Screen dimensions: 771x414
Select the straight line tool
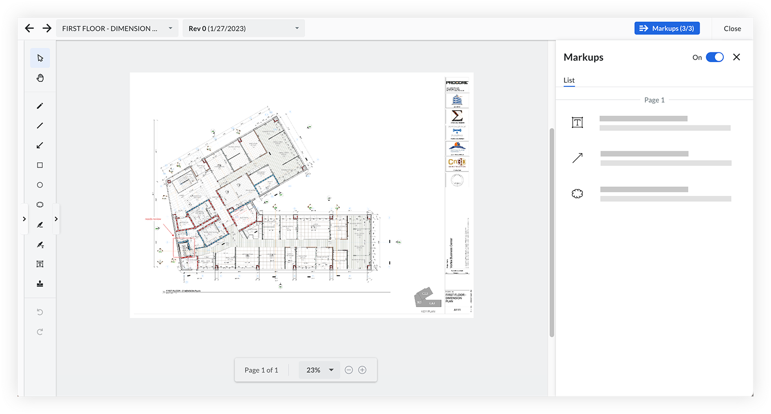point(40,126)
